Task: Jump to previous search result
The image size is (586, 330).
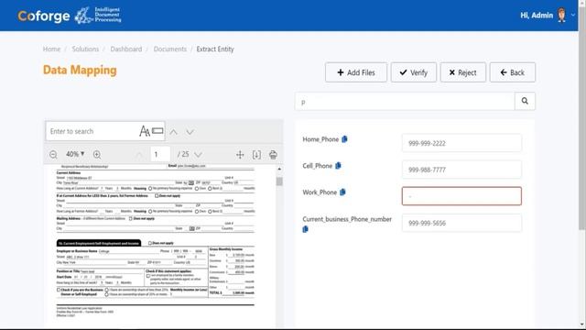Action: pos(173,132)
